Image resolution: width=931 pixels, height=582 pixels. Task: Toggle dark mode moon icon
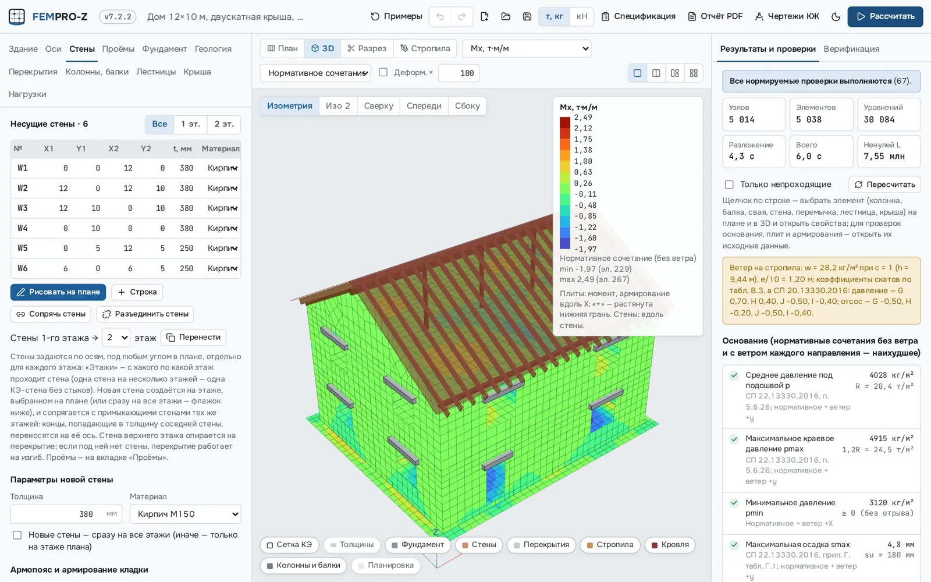click(x=836, y=17)
